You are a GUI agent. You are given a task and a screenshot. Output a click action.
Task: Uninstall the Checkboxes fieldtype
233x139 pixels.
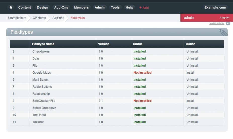click(192, 52)
